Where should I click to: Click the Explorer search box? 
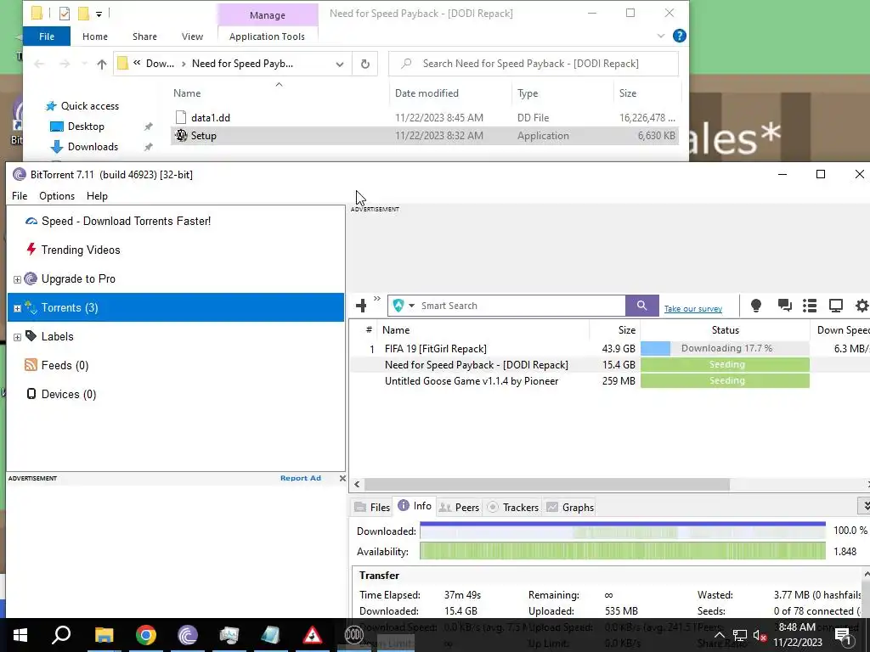[534, 64]
